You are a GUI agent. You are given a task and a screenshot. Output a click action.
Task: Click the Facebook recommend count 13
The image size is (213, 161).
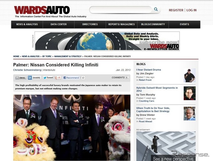pyautogui.click(x=83, y=78)
